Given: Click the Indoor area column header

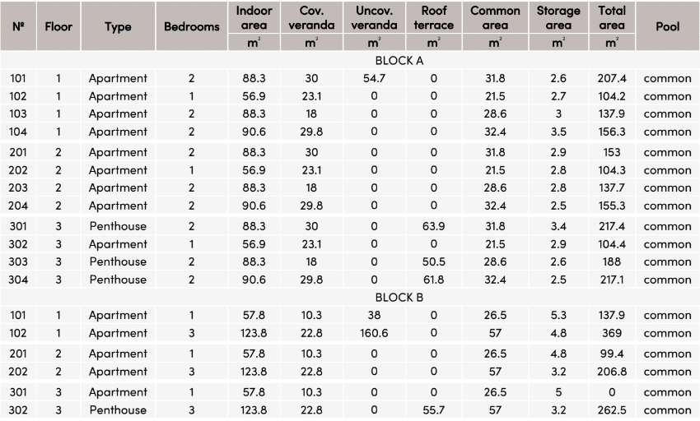Looking at the screenshot, I should tap(254, 17).
